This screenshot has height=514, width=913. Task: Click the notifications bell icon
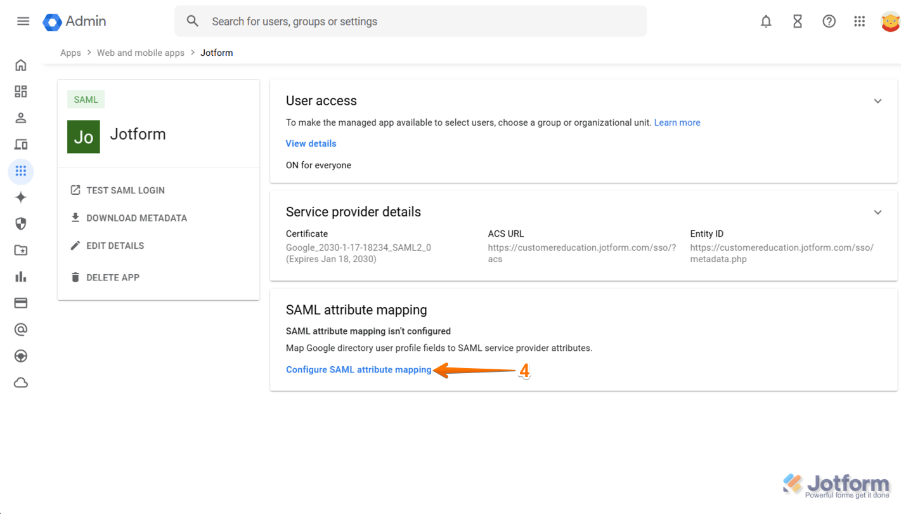coord(766,22)
